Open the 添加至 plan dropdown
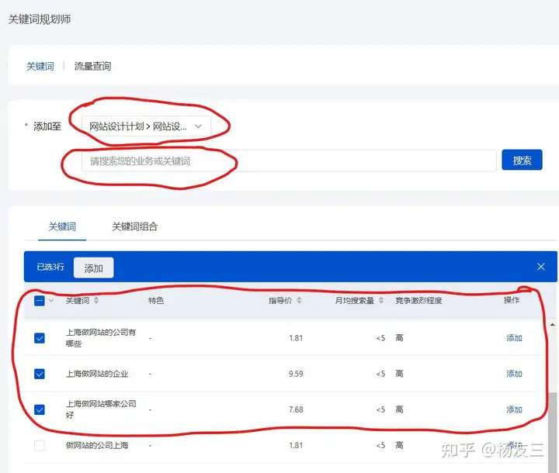Image resolution: width=559 pixels, height=473 pixels. pyautogui.click(x=146, y=126)
